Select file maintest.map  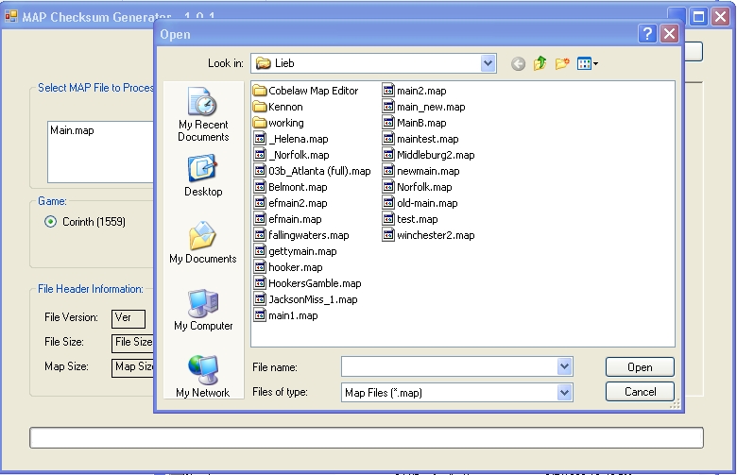(x=420, y=139)
